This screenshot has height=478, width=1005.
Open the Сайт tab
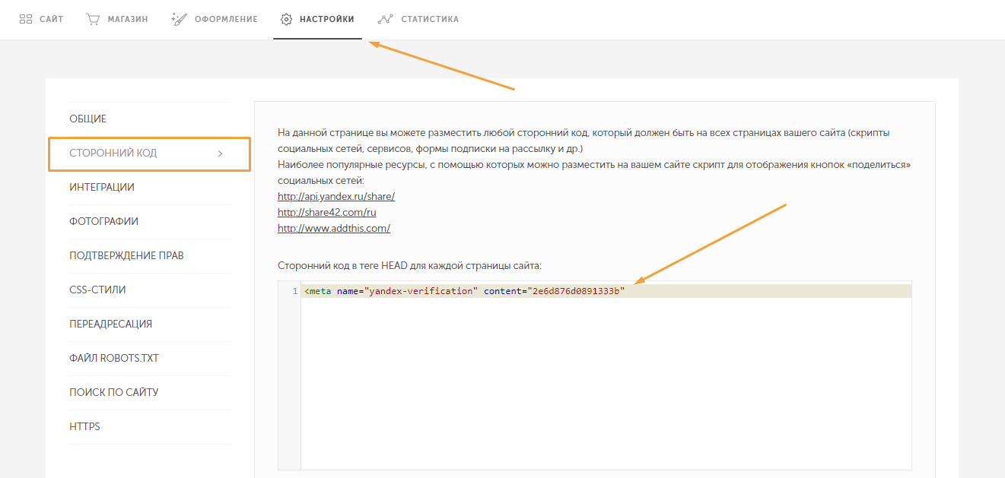(41, 19)
